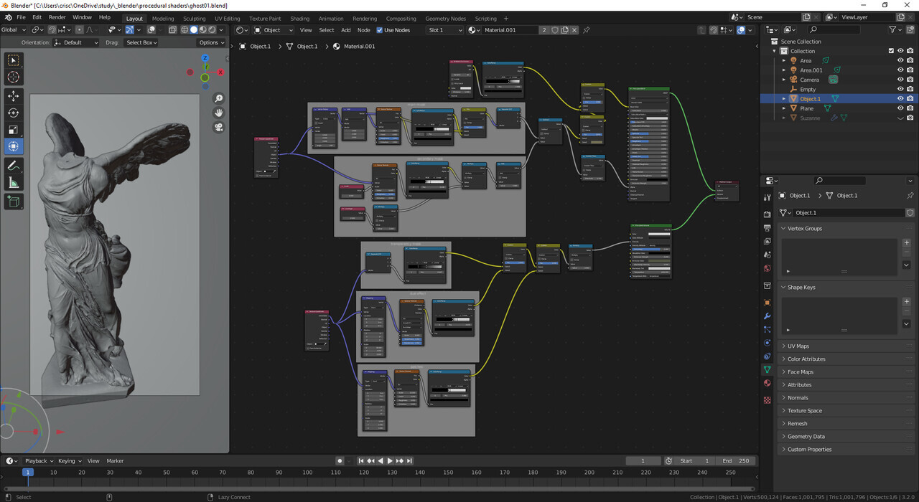Open the Texture properties checker tab

[x=767, y=399]
